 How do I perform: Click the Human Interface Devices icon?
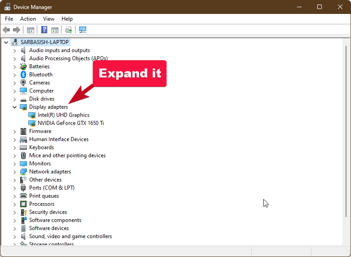pyautogui.click(x=23, y=139)
